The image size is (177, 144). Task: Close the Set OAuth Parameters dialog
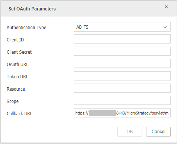tap(166, 7)
